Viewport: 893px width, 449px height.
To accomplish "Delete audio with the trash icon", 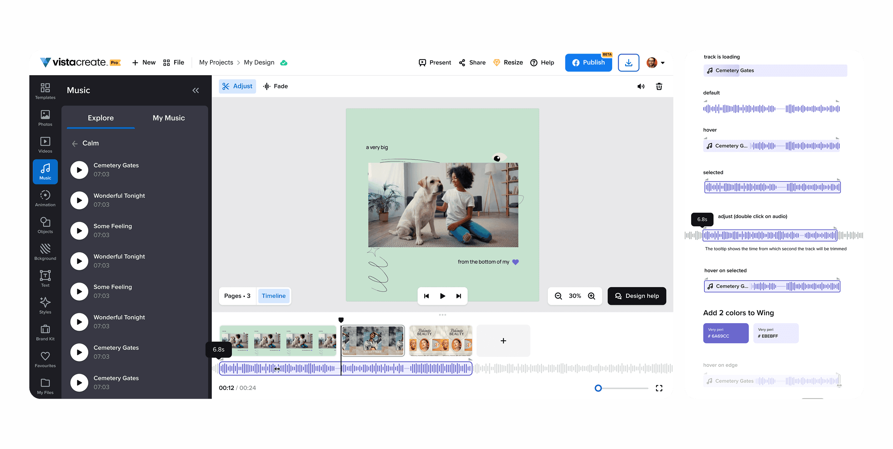I will coord(659,86).
